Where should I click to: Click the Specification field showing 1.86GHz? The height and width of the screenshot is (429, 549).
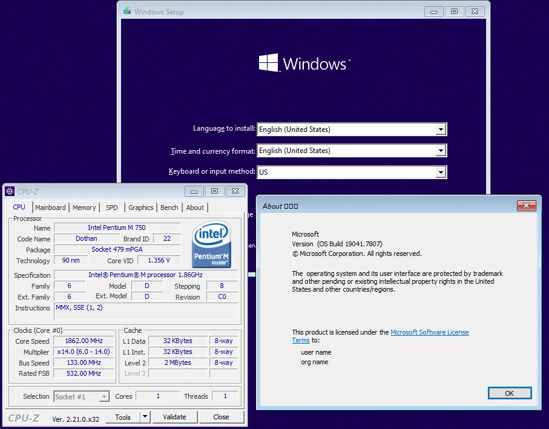pyautogui.click(x=146, y=275)
